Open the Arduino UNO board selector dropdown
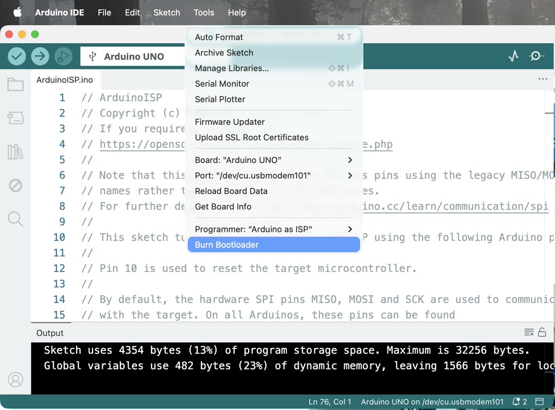Viewport: 555px width, 410px height. 133,56
